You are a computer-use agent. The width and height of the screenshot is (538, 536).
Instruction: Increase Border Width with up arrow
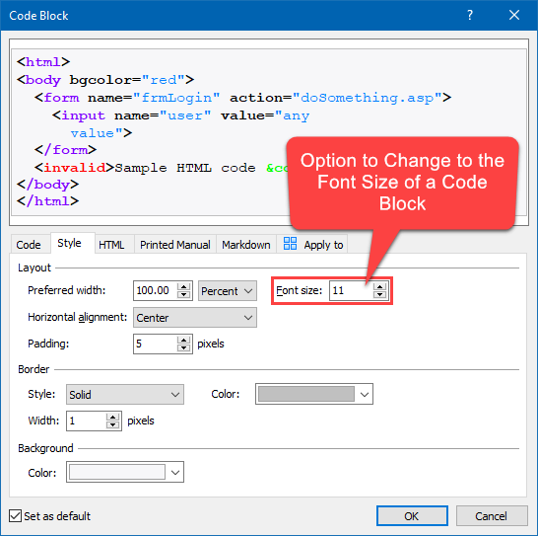(112, 417)
